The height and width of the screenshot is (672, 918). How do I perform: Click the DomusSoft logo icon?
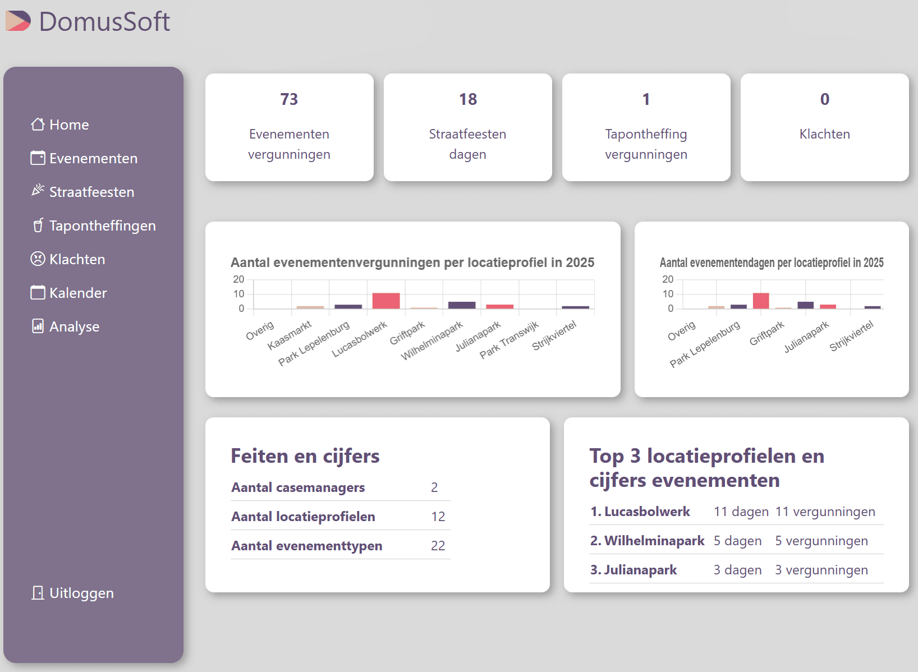pyautogui.click(x=18, y=21)
